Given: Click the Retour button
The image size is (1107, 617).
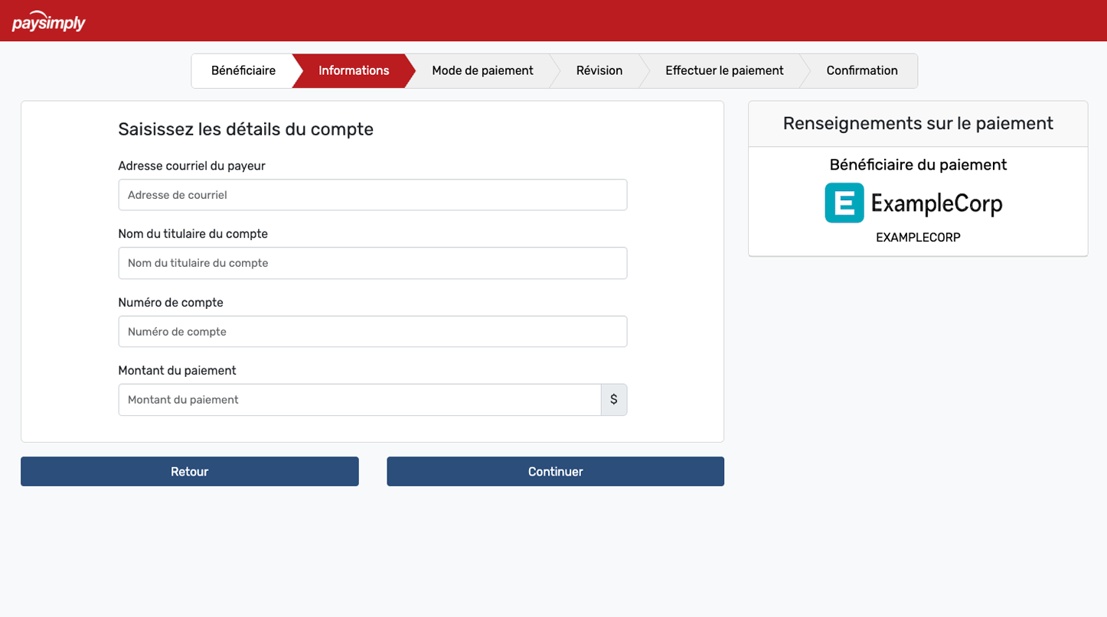Looking at the screenshot, I should [189, 471].
